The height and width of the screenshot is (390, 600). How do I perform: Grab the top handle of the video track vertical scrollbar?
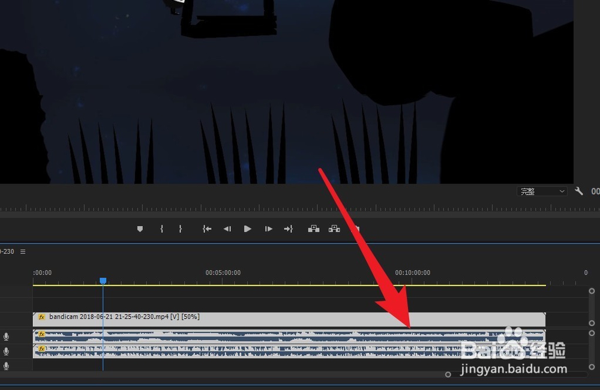tap(592, 291)
